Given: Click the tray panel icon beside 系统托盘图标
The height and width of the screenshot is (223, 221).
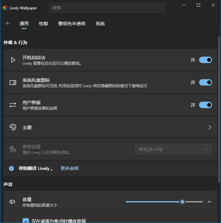Looking at the screenshot, I should point(13,82).
